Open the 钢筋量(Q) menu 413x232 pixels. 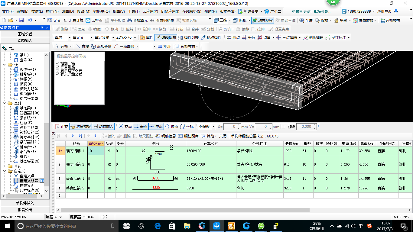tap(101, 11)
